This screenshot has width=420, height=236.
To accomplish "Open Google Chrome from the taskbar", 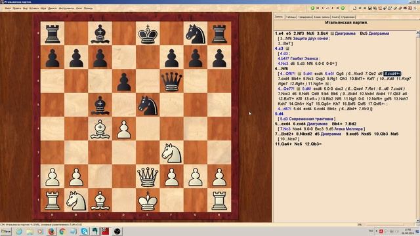I will coord(62,231).
